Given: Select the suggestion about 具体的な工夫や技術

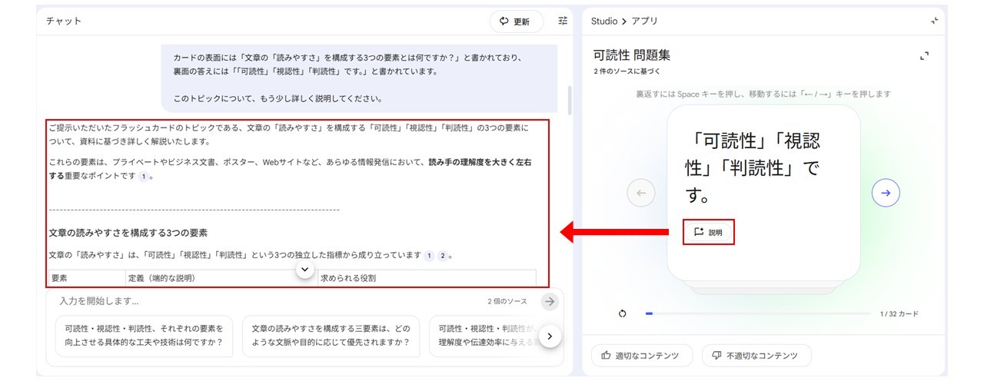Looking at the screenshot, I should tap(144, 335).
